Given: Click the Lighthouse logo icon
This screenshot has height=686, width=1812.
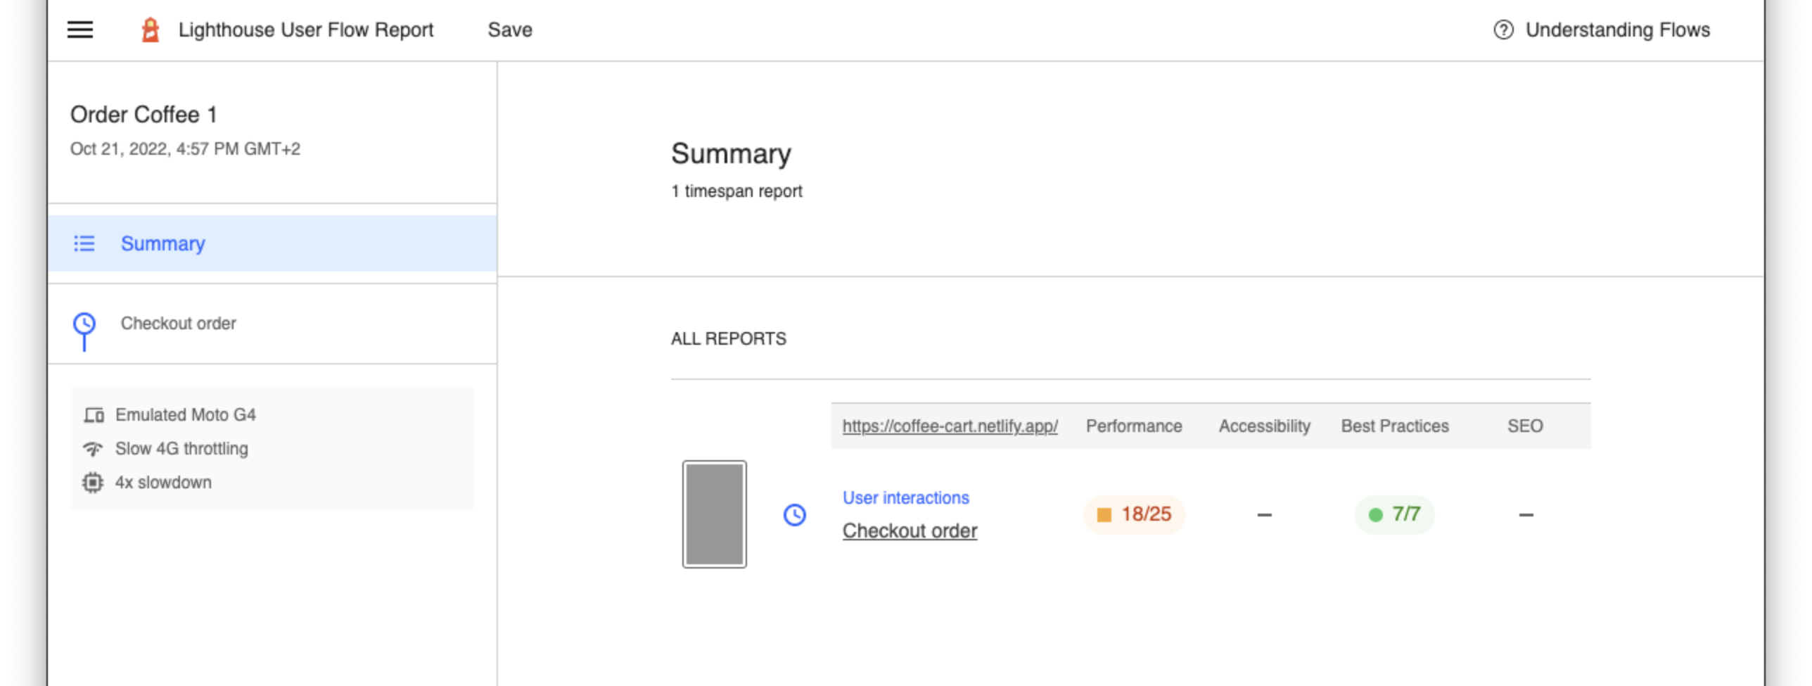Looking at the screenshot, I should coord(150,30).
